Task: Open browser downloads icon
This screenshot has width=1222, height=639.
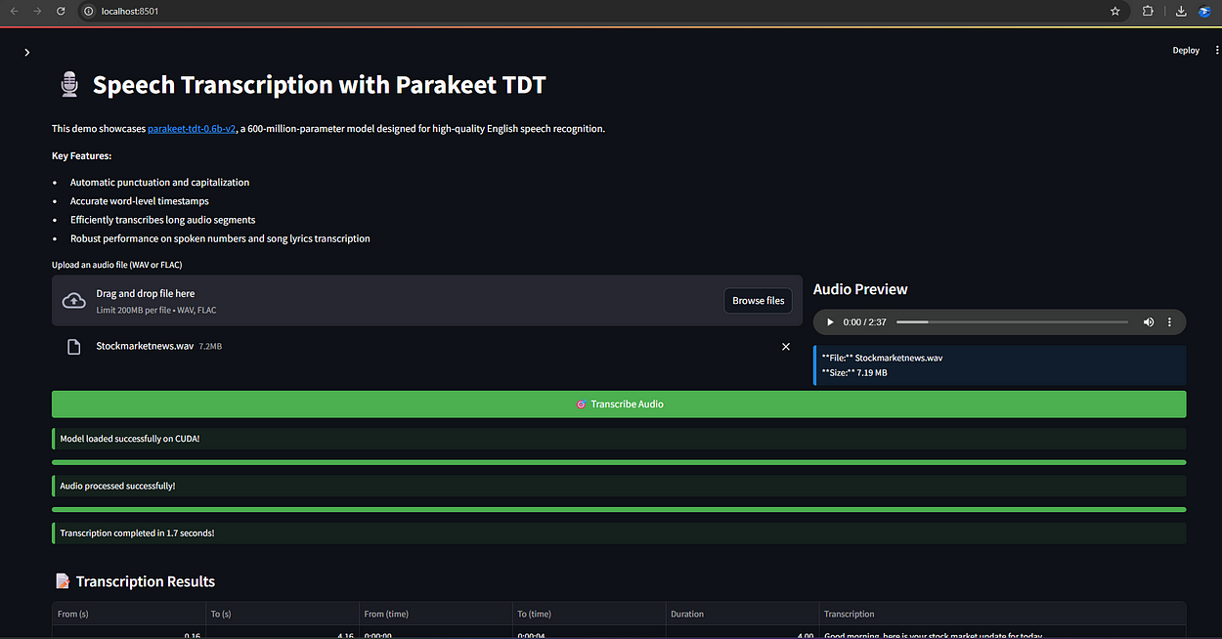Action: point(1181,11)
